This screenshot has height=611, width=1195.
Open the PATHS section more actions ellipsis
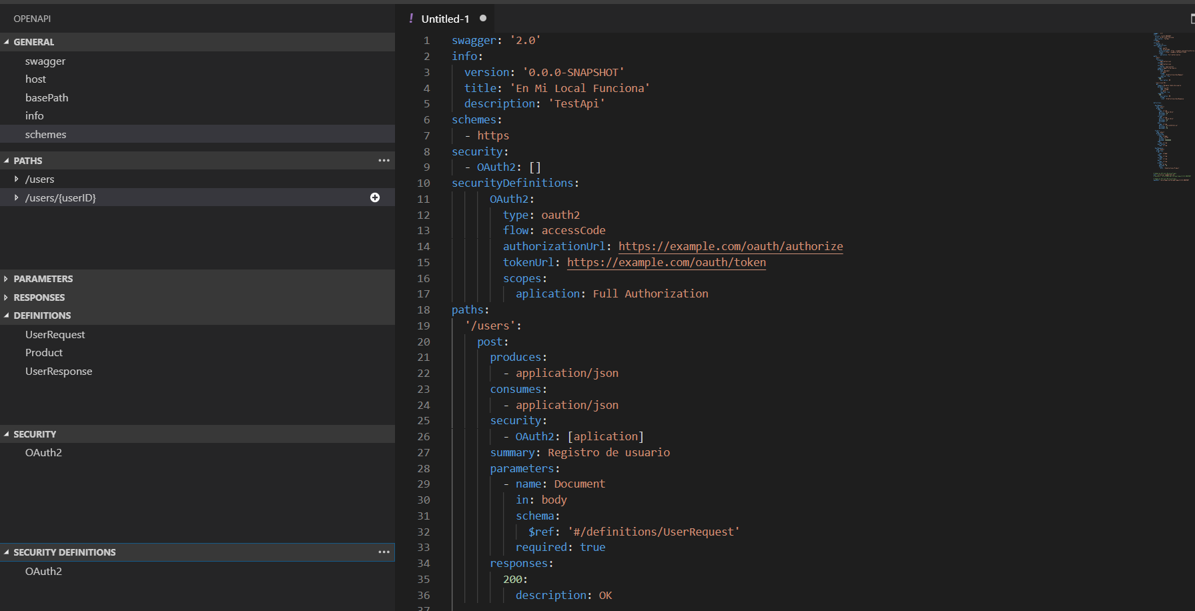384,160
